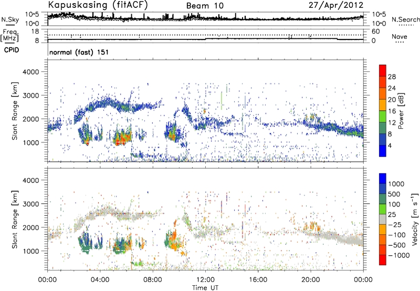
Task: Click the 'Velocity [m s-1]' color bar title
Action: click(415, 219)
